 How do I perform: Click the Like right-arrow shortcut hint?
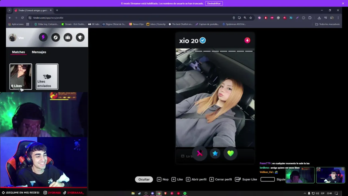click(x=177, y=179)
